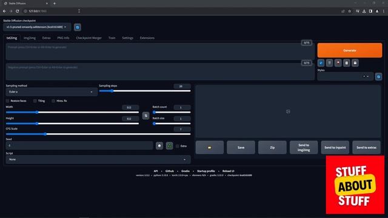This screenshot has height=218, width=388.
Task: Go back in the browser
Action: pos(4,11)
